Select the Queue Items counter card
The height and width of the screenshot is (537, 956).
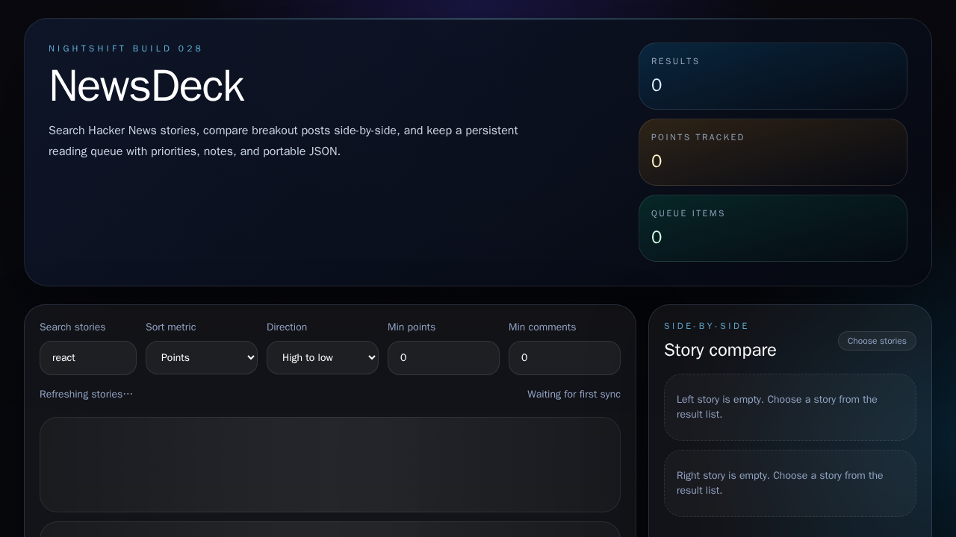pos(773,228)
